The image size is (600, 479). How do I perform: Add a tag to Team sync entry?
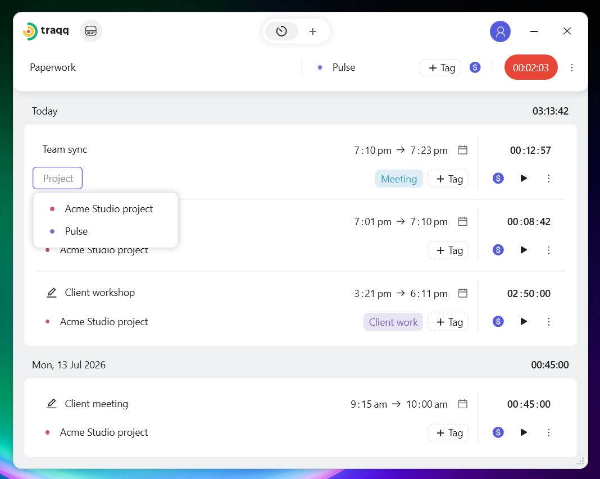(448, 179)
